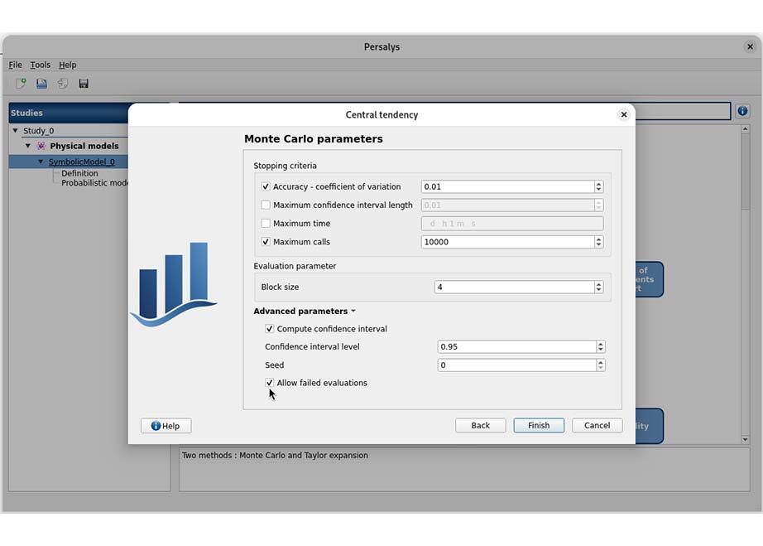763x546 pixels.
Task: Click the Finish button
Action: [539, 425]
